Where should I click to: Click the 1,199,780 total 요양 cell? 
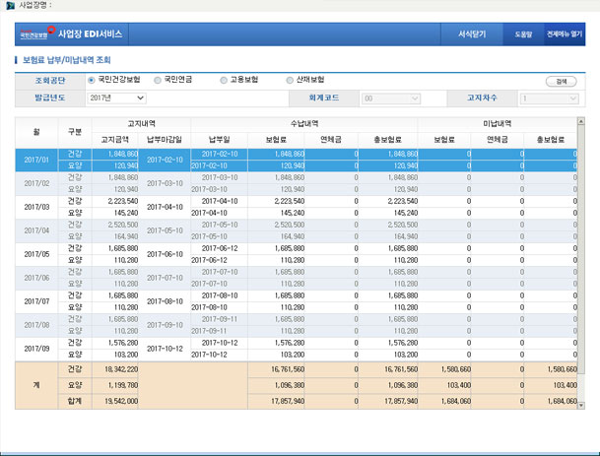pos(115,386)
